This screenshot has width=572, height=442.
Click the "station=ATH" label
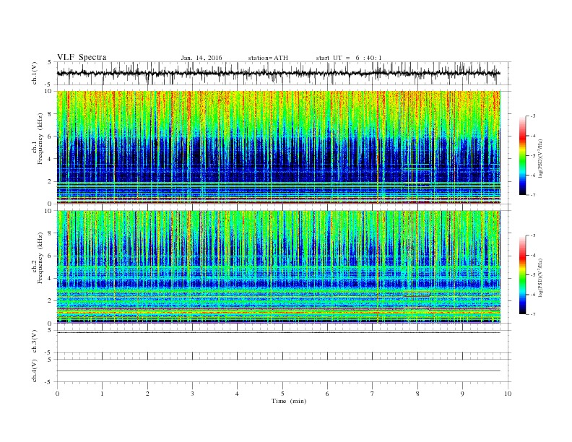(268, 58)
